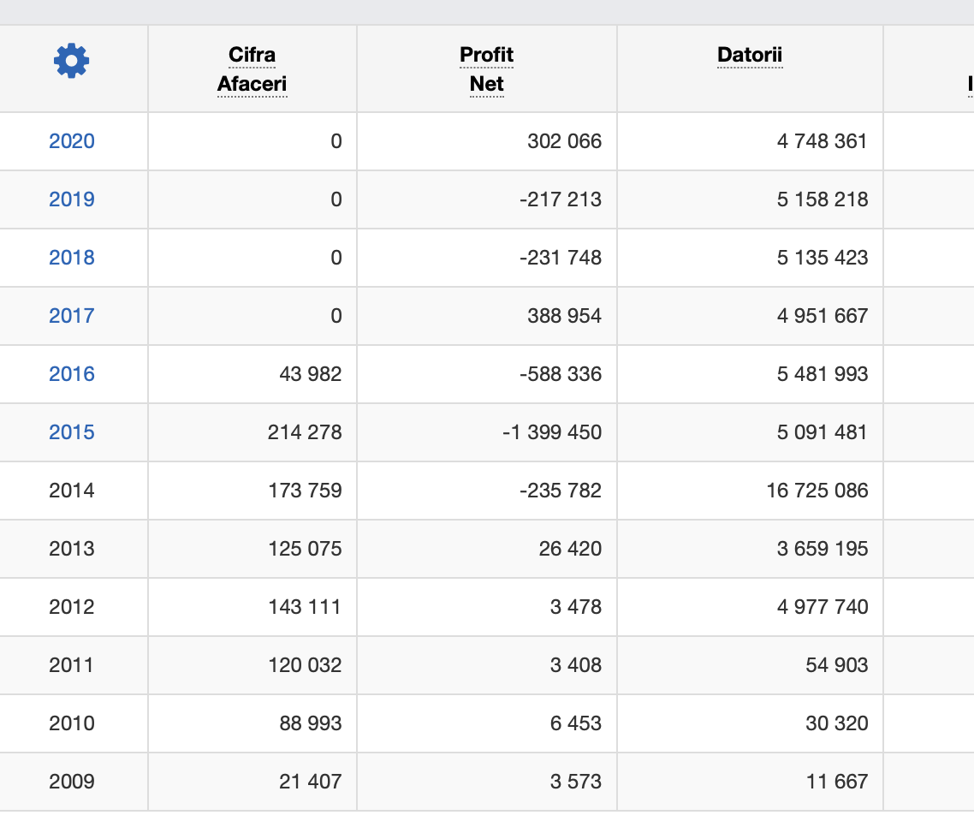The height and width of the screenshot is (839, 974).
Task: Click the blue settings gear icon
Action: [x=71, y=61]
